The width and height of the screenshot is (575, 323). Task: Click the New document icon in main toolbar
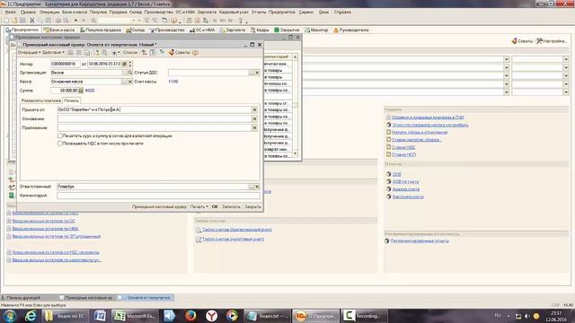click(6, 21)
